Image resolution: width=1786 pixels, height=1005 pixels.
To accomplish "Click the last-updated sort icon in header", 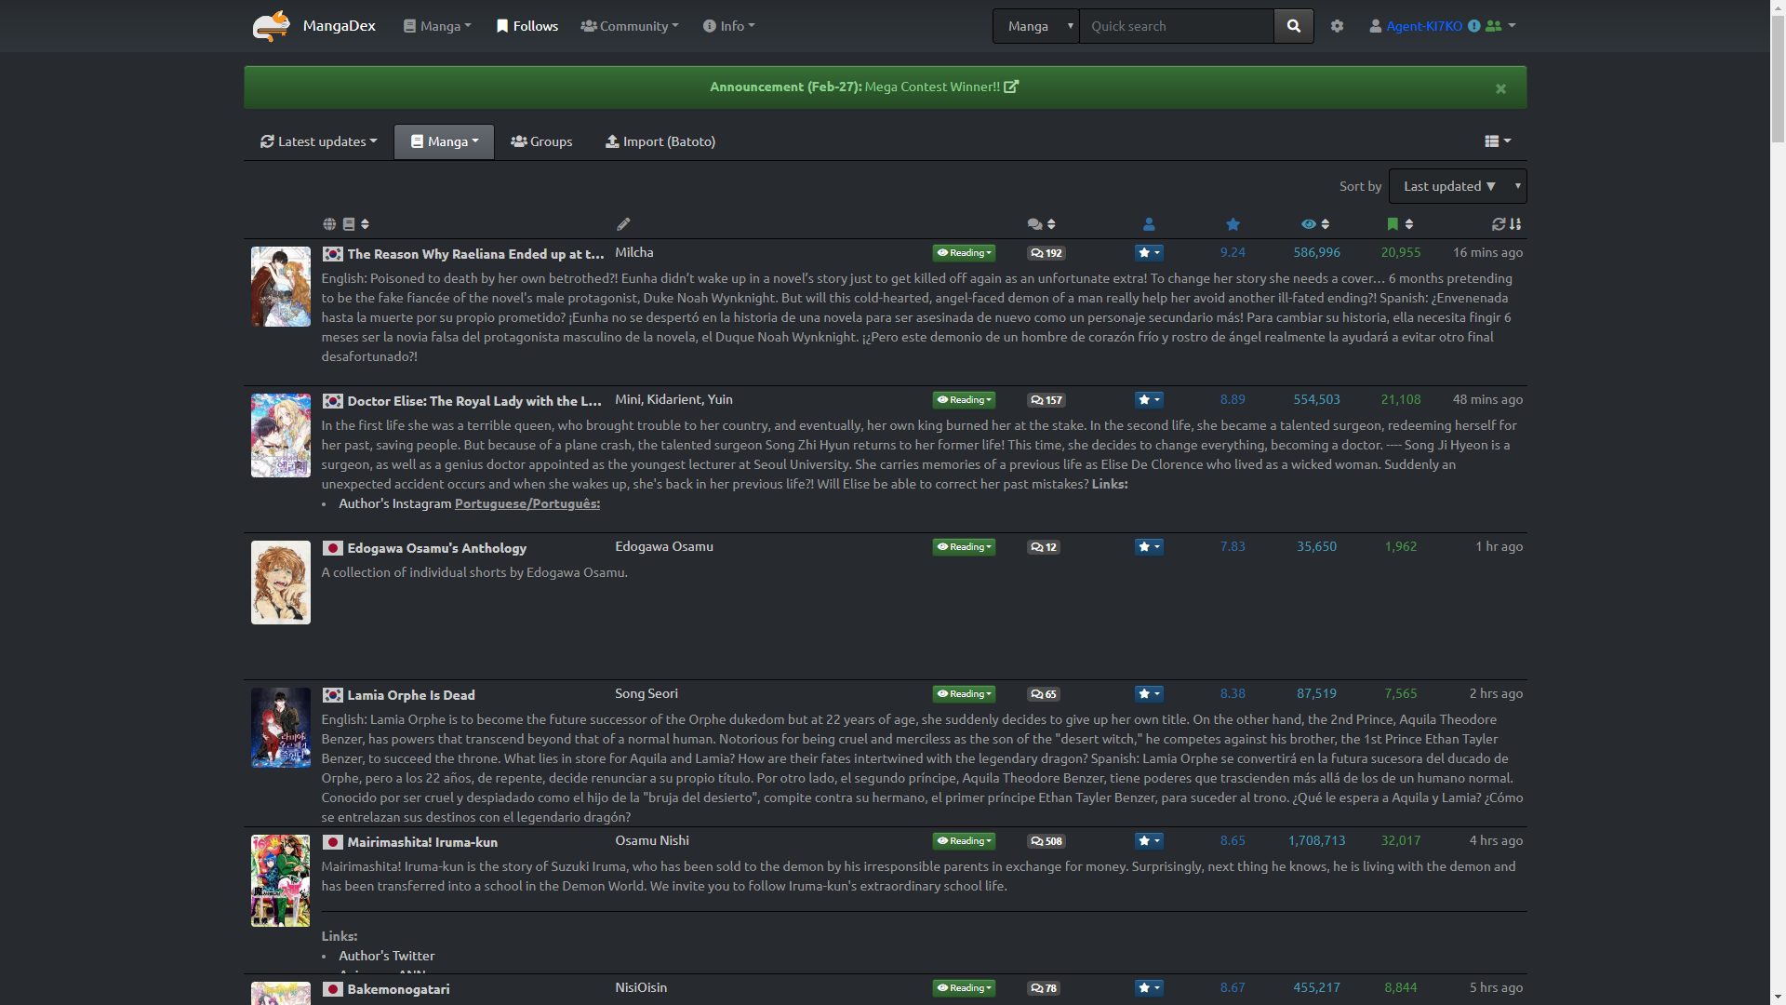I will [x=1506, y=224].
